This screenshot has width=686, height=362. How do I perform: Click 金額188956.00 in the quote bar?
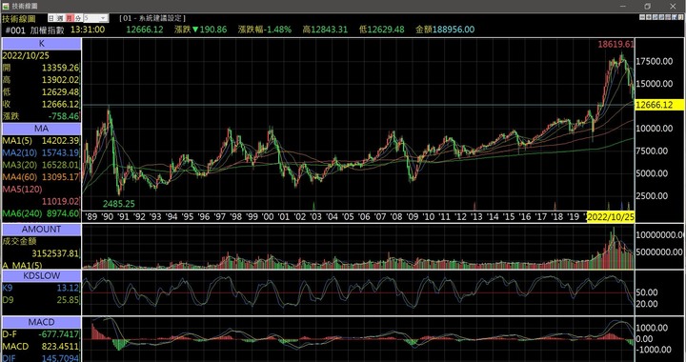click(445, 30)
